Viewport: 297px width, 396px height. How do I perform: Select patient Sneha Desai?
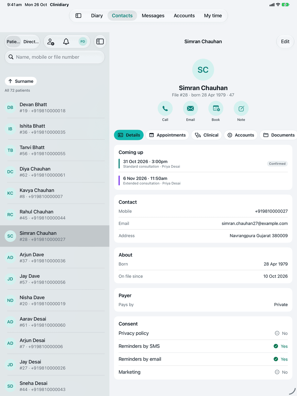click(55, 386)
